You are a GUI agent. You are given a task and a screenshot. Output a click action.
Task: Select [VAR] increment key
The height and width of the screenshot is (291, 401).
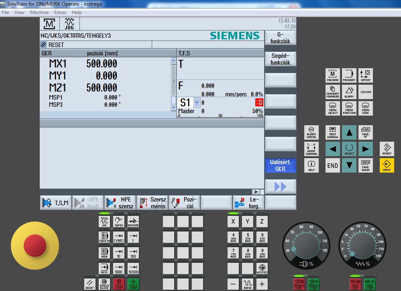point(119,237)
